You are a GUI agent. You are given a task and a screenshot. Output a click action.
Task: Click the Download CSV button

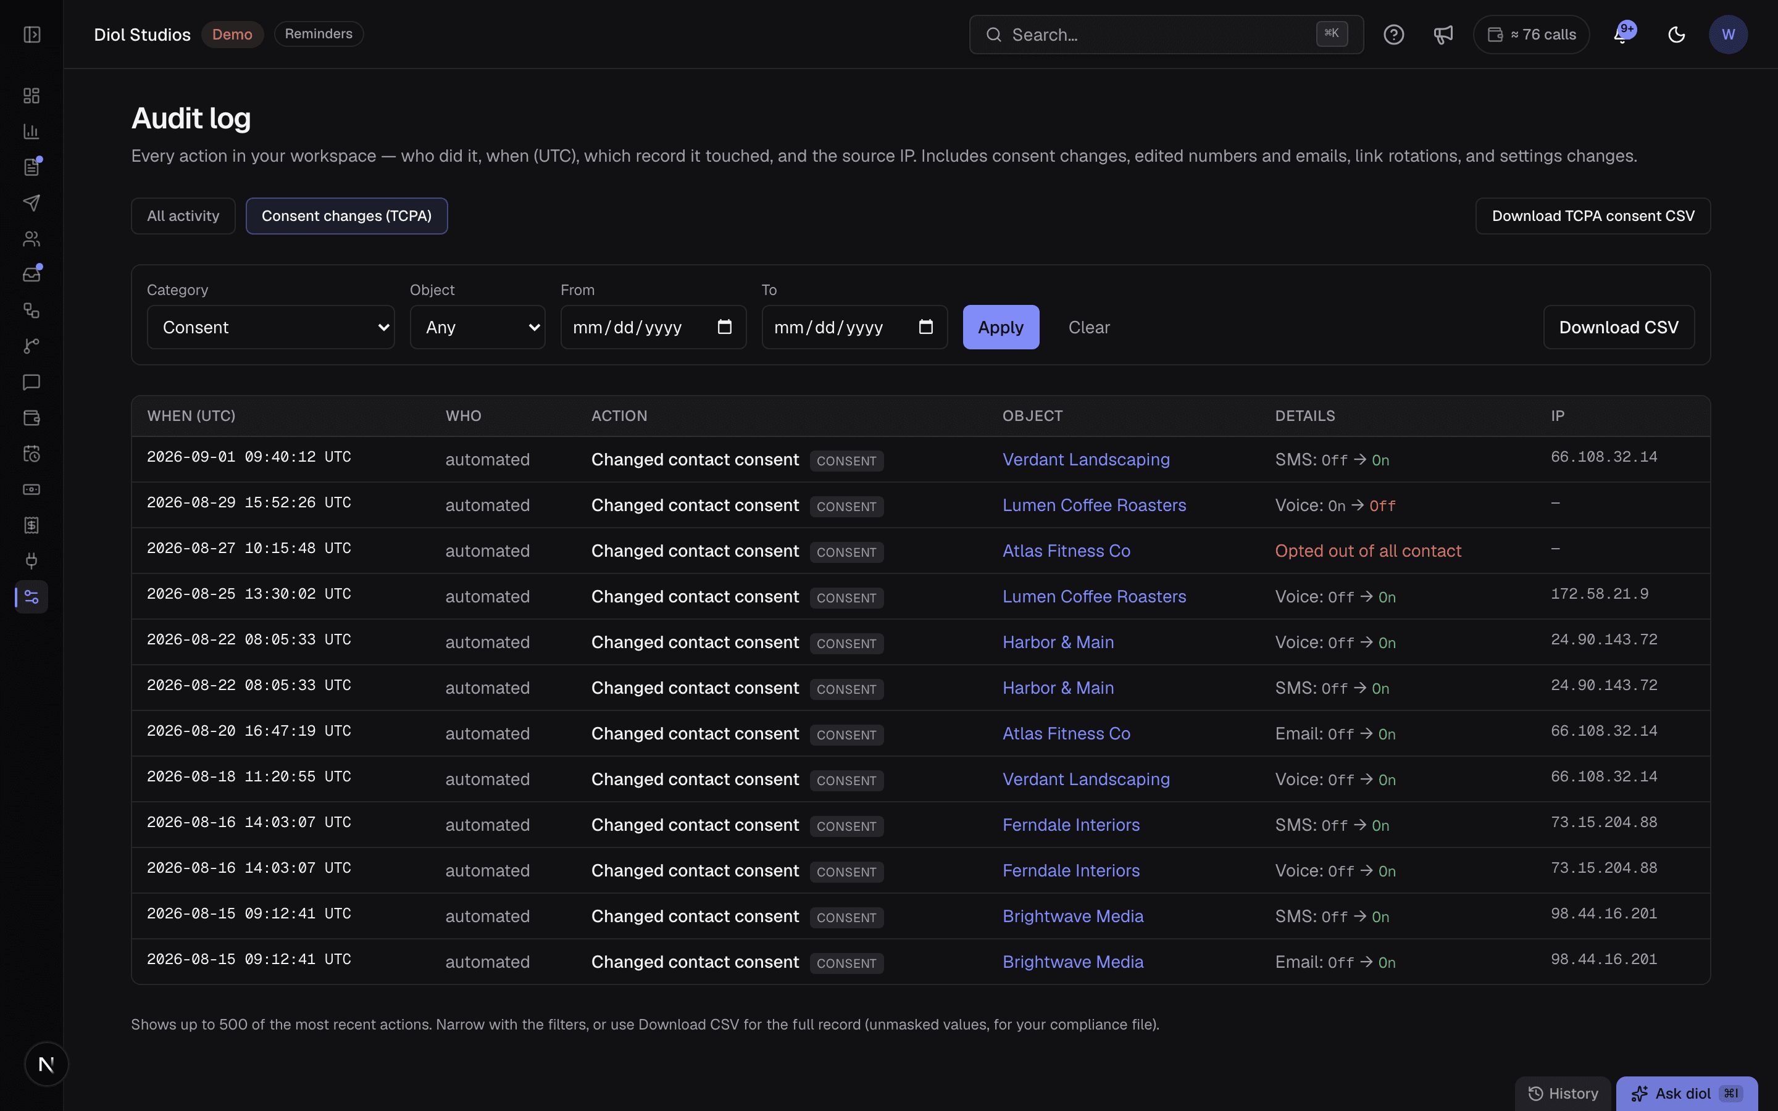coord(1619,327)
